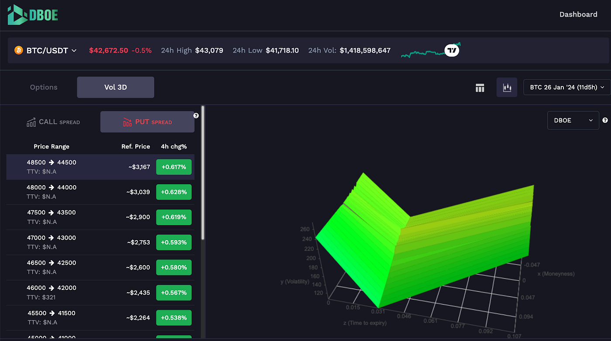This screenshot has height=341, width=611.
Task: Open the help icon on PUT SPREAD button
Action: (x=196, y=115)
